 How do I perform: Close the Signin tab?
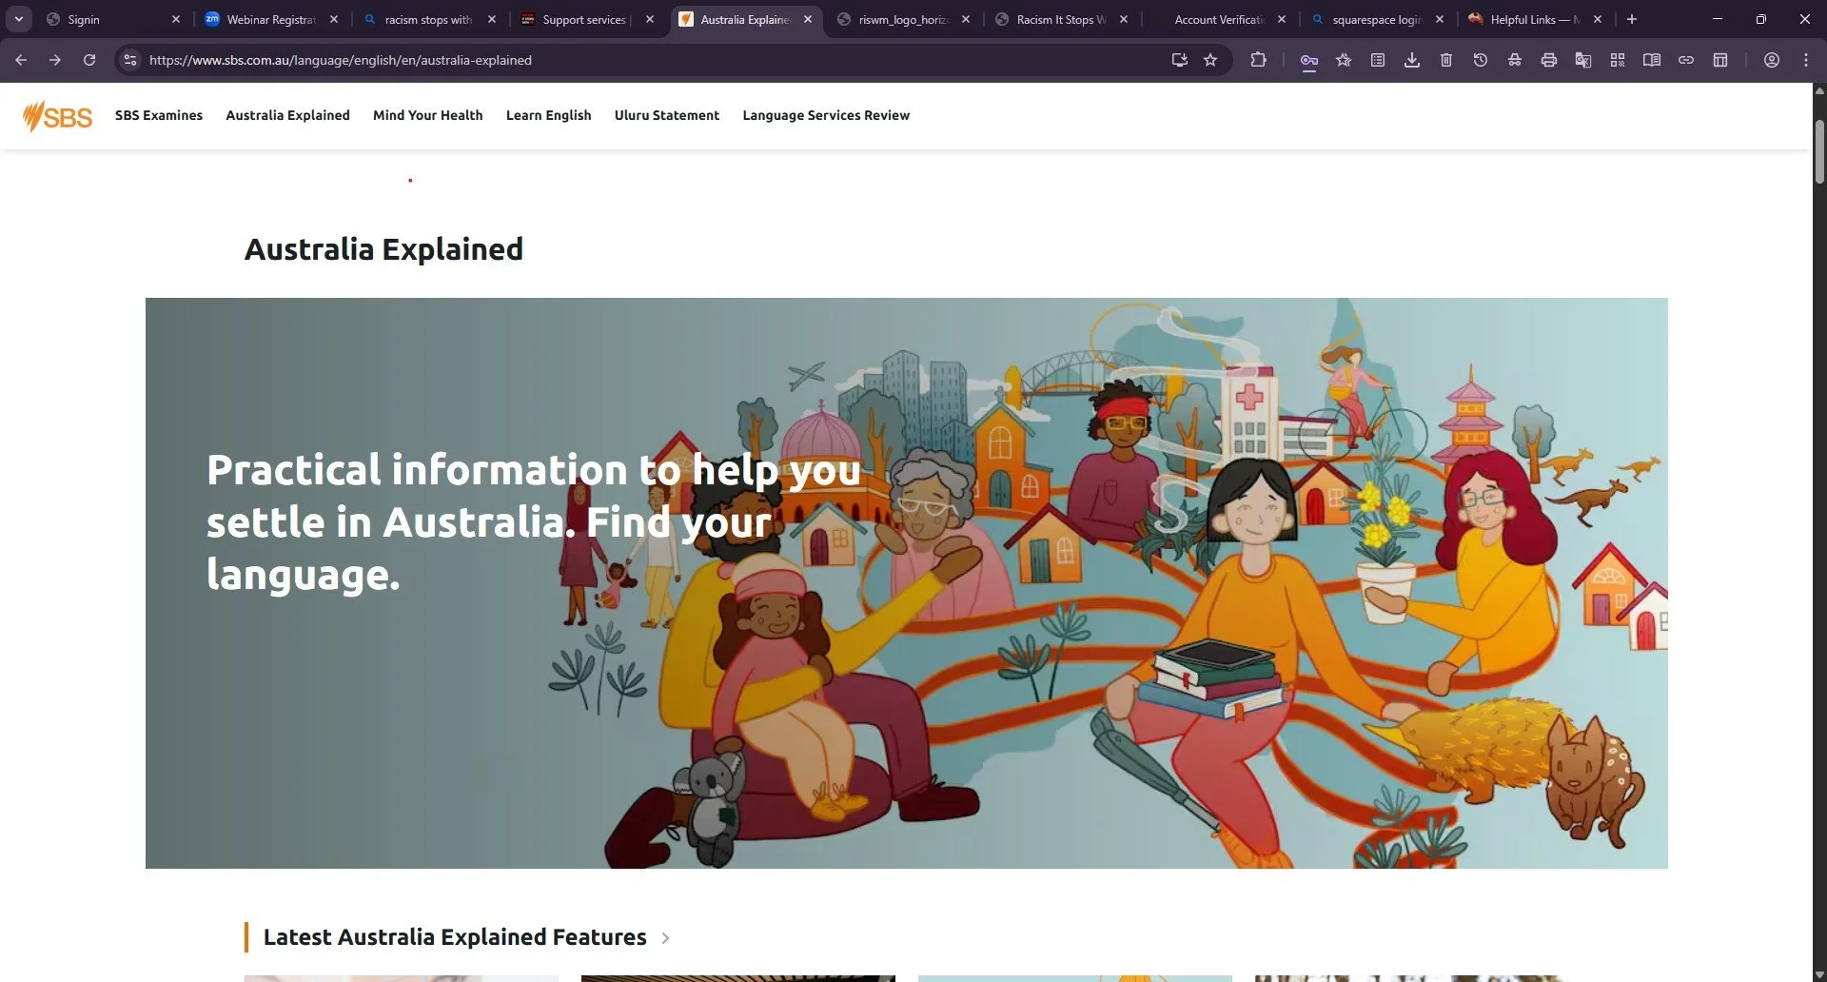coord(176,19)
